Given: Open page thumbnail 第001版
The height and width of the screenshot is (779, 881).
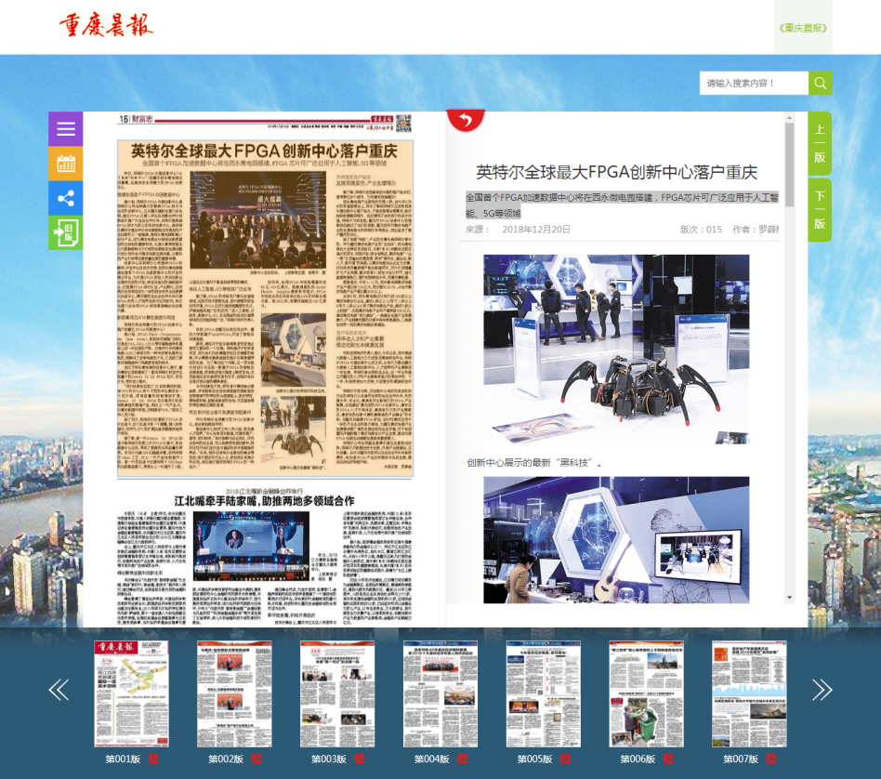Looking at the screenshot, I should pyautogui.click(x=131, y=693).
